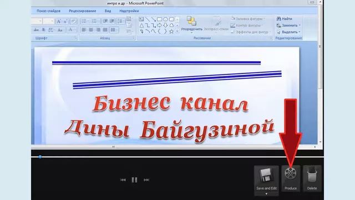Image resolution: width=355 pixels, height=200 pixels.
Task: Open the Рецензирование ribbon tab
Action: 83,11
